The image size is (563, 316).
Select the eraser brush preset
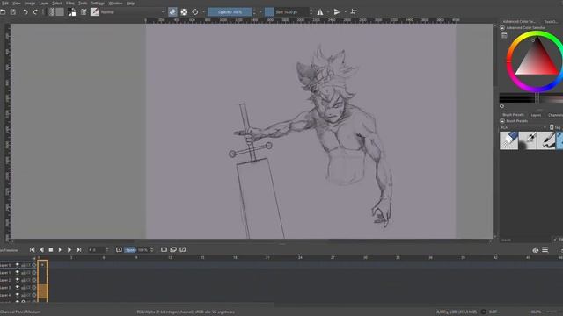point(508,140)
